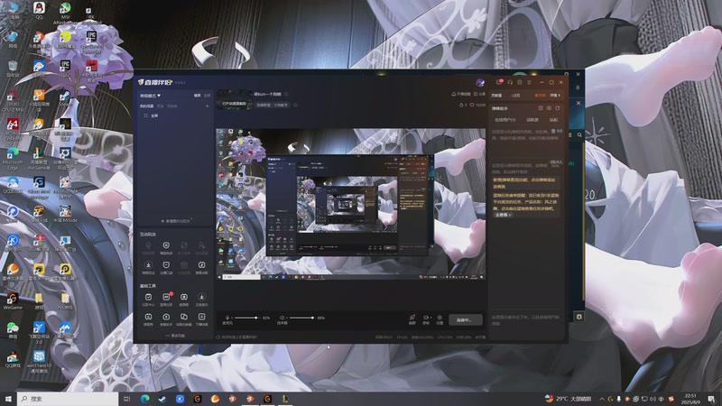Click the trash icon in the gift message area
722x406 pixels.
point(553,131)
